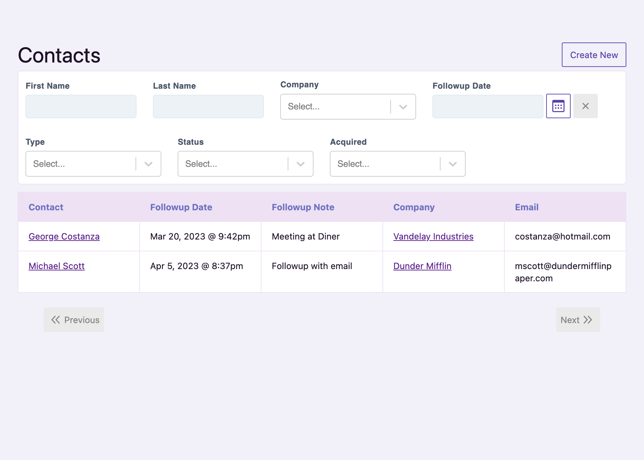Click the Create New button
Viewport: 644px width, 460px height.
pos(594,55)
